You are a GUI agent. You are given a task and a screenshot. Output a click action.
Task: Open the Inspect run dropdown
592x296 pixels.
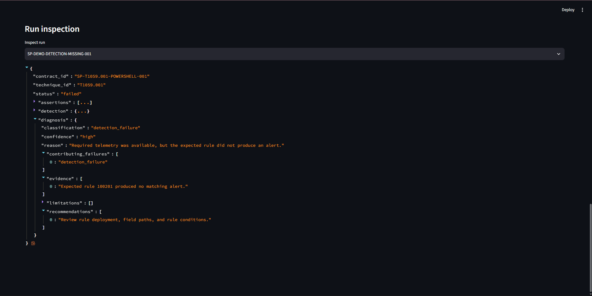(294, 54)
